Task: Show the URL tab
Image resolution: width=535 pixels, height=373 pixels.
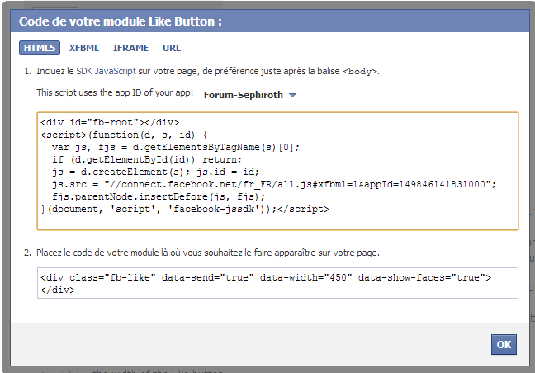Action: pos(172,48)
